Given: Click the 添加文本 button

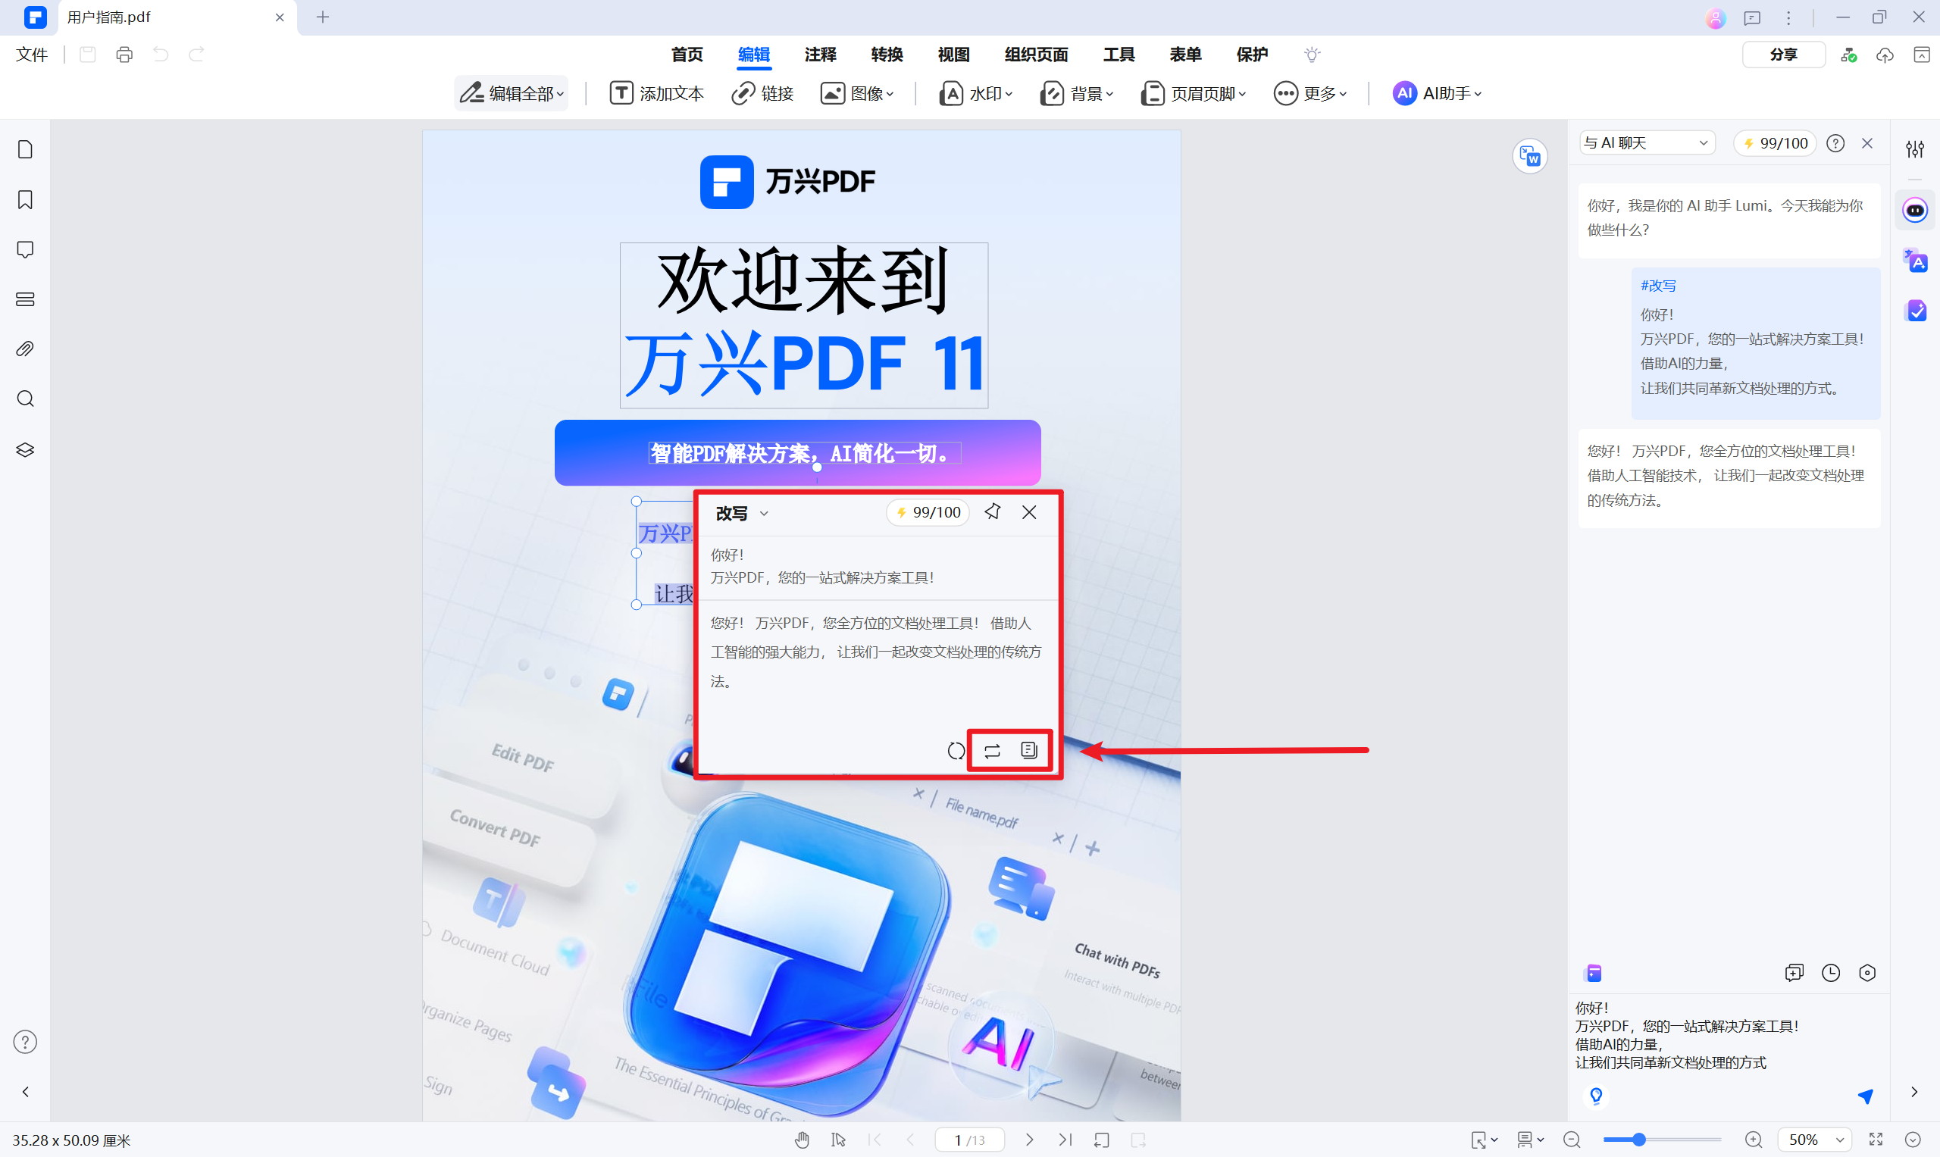Looking at the screenshot, I should (x=656, y=93).
